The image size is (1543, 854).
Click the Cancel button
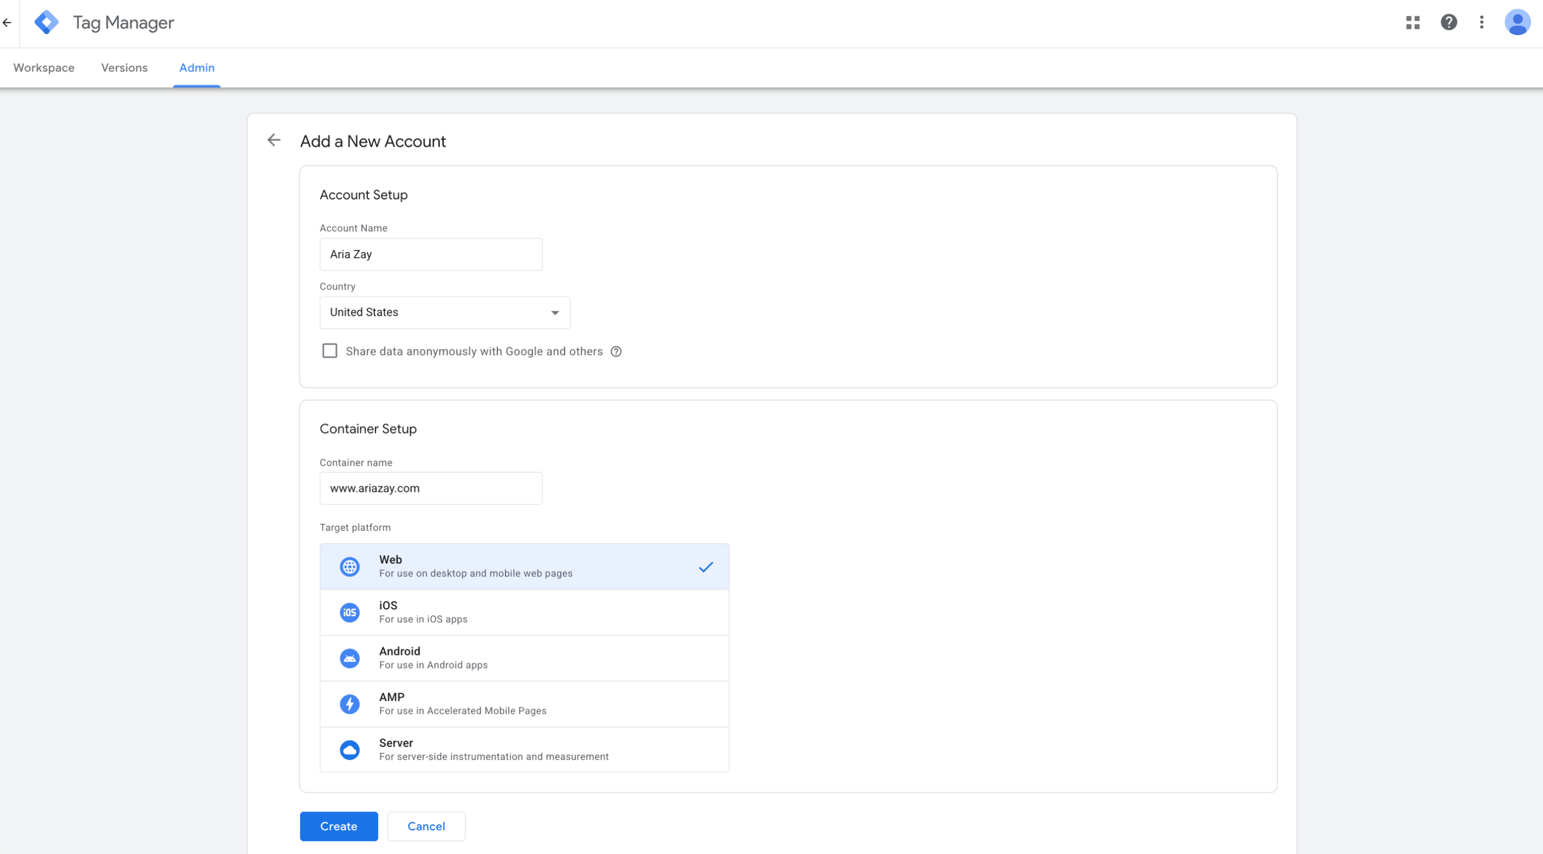point(426,826)
